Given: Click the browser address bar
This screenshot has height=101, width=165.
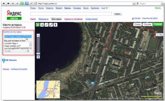Looking at the screenshot, I should [x=84, y=3].
